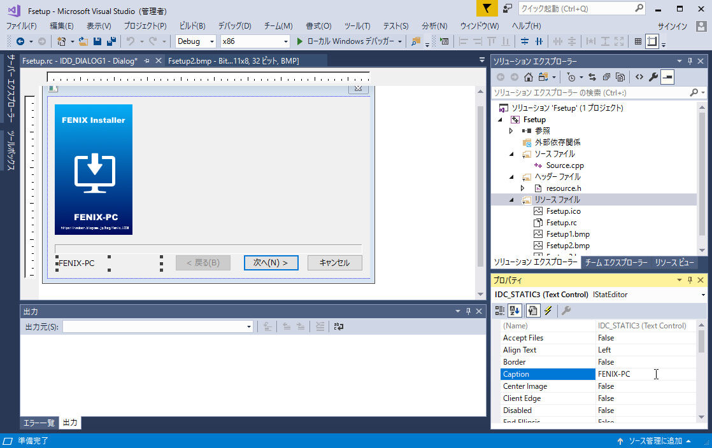Click Test Dialog icon in dialog editor toolbar

444,41
